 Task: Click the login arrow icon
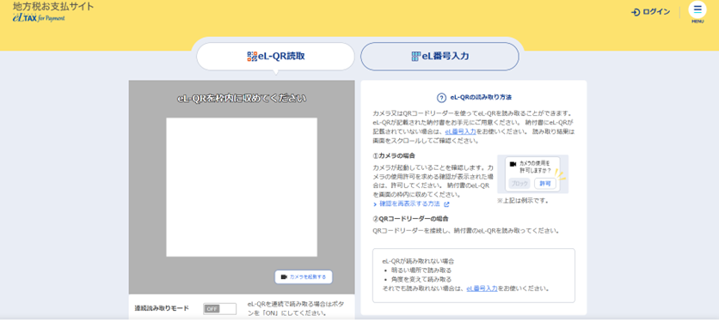point(636,12)
